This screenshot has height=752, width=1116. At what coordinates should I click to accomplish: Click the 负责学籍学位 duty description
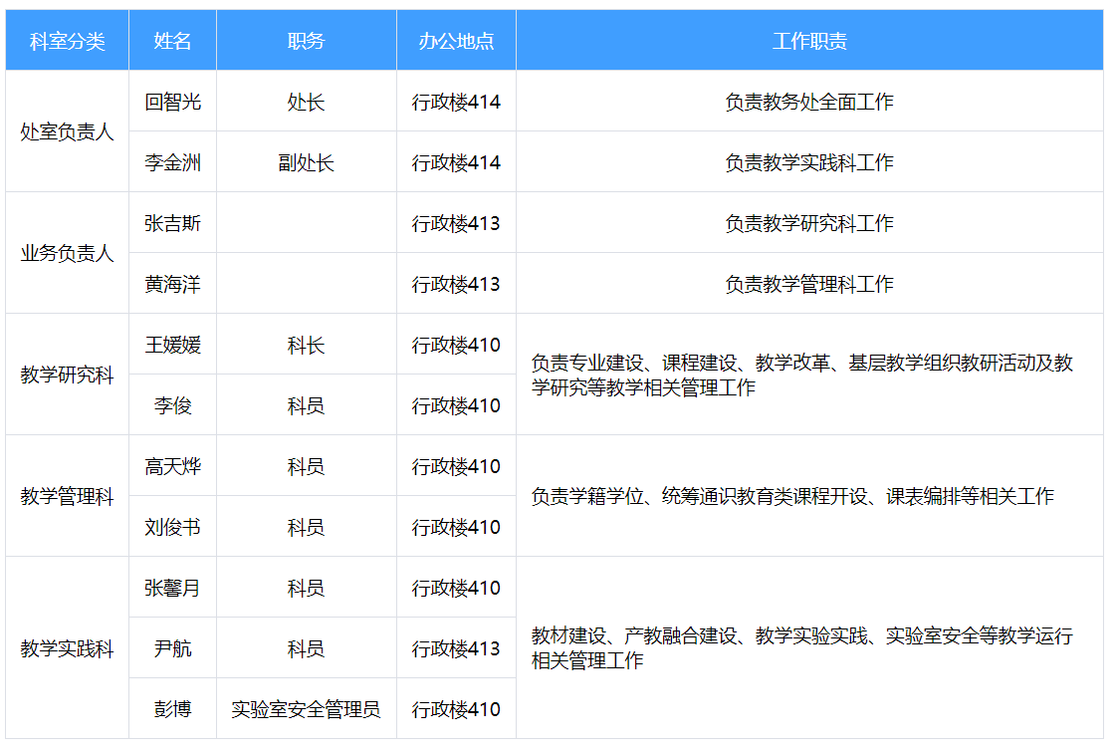[x=792, y=496]
